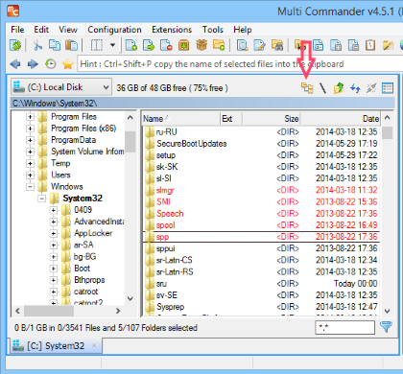Image resolution: width=403 pixels, height=374 pixels.
Task: Click the Paste clipboard icon
Action: [71, 45]
